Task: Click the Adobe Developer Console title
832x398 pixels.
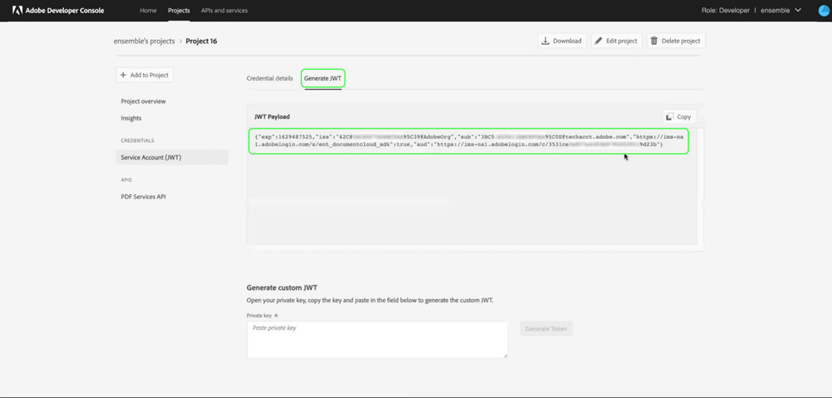Action: (65, 10)
